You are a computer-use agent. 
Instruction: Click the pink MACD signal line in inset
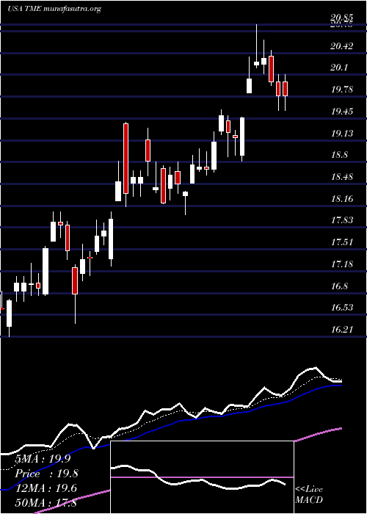pos(202,477)
